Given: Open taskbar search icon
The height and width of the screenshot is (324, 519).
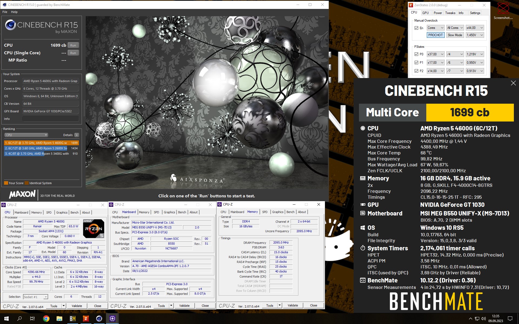Looking at the screenshot, I should [x=19, y=319].
